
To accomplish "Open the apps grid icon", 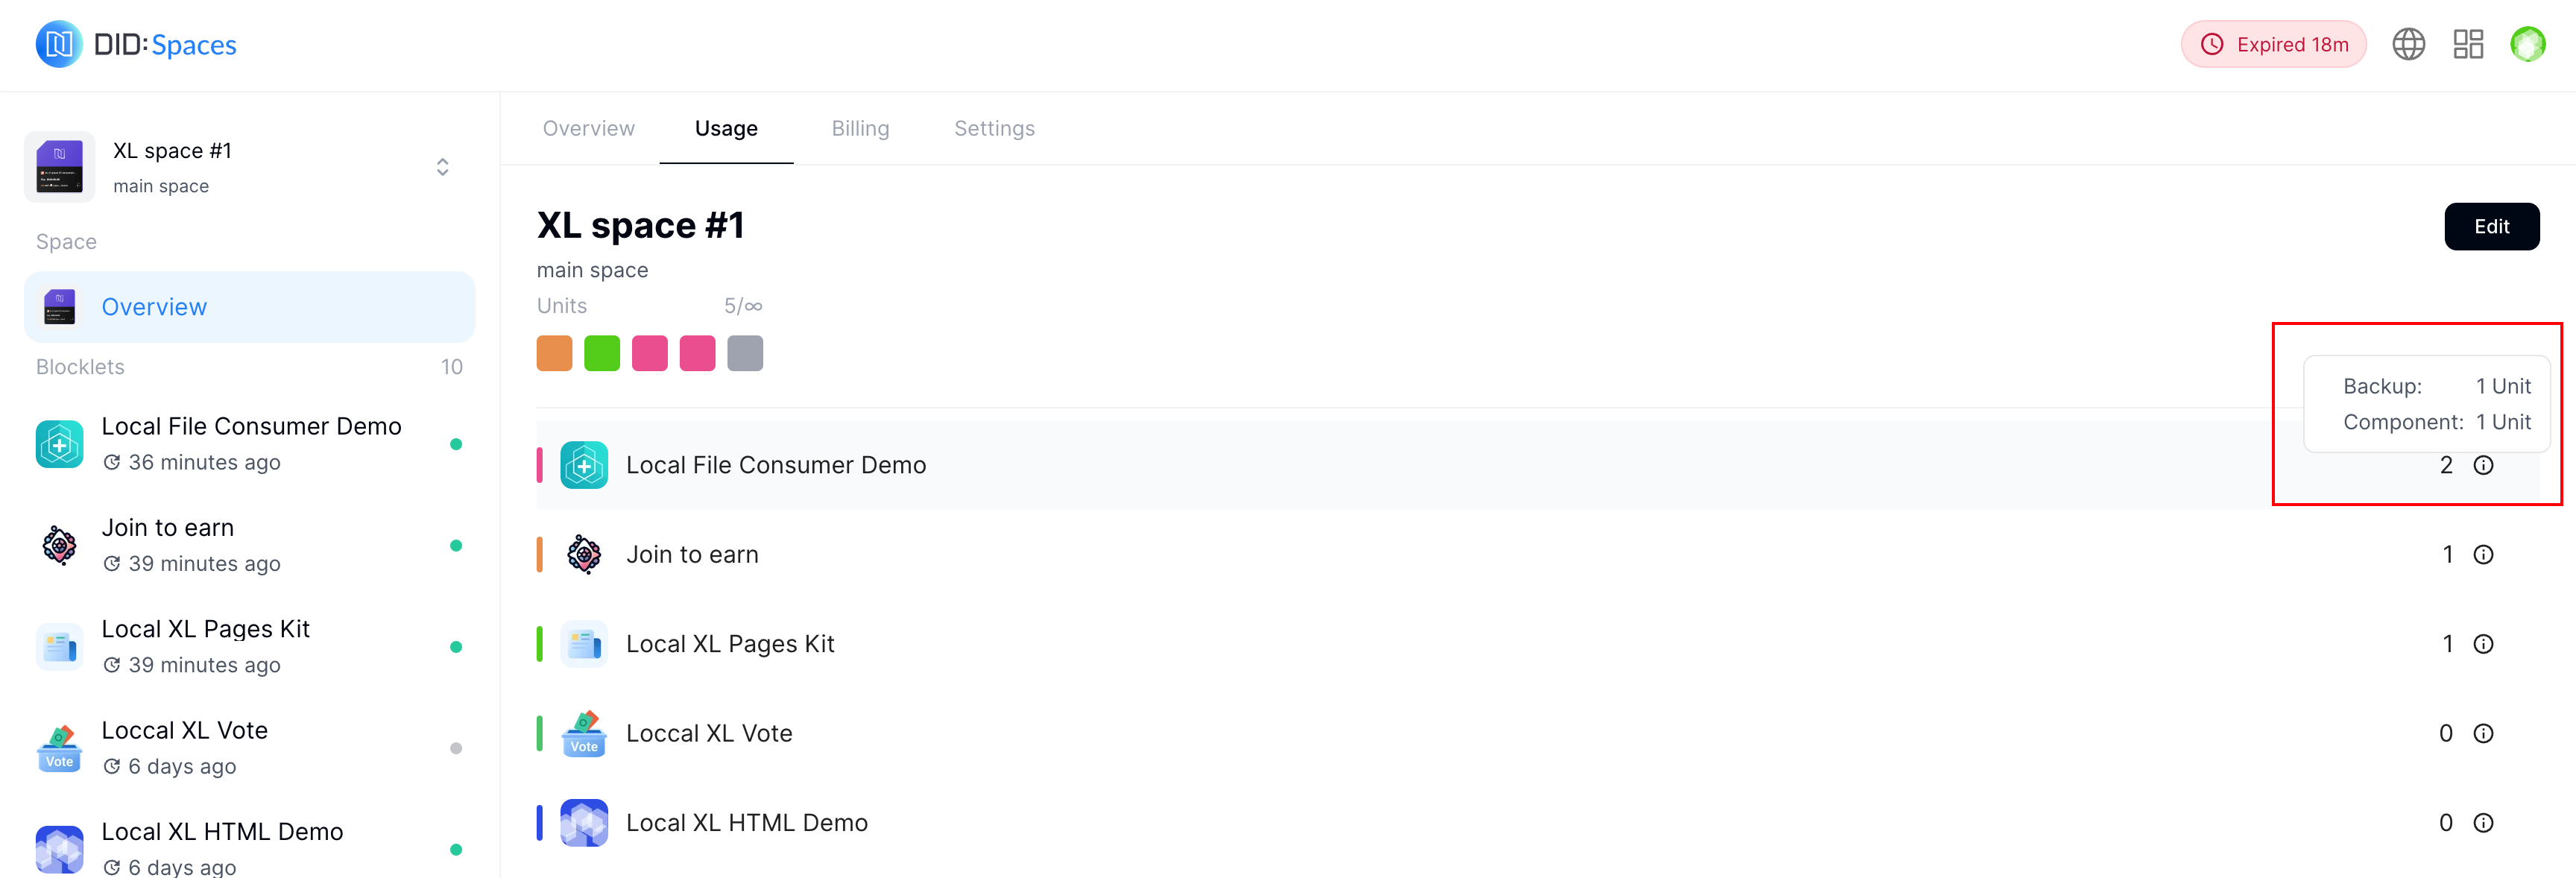I will click(2468, 44).
